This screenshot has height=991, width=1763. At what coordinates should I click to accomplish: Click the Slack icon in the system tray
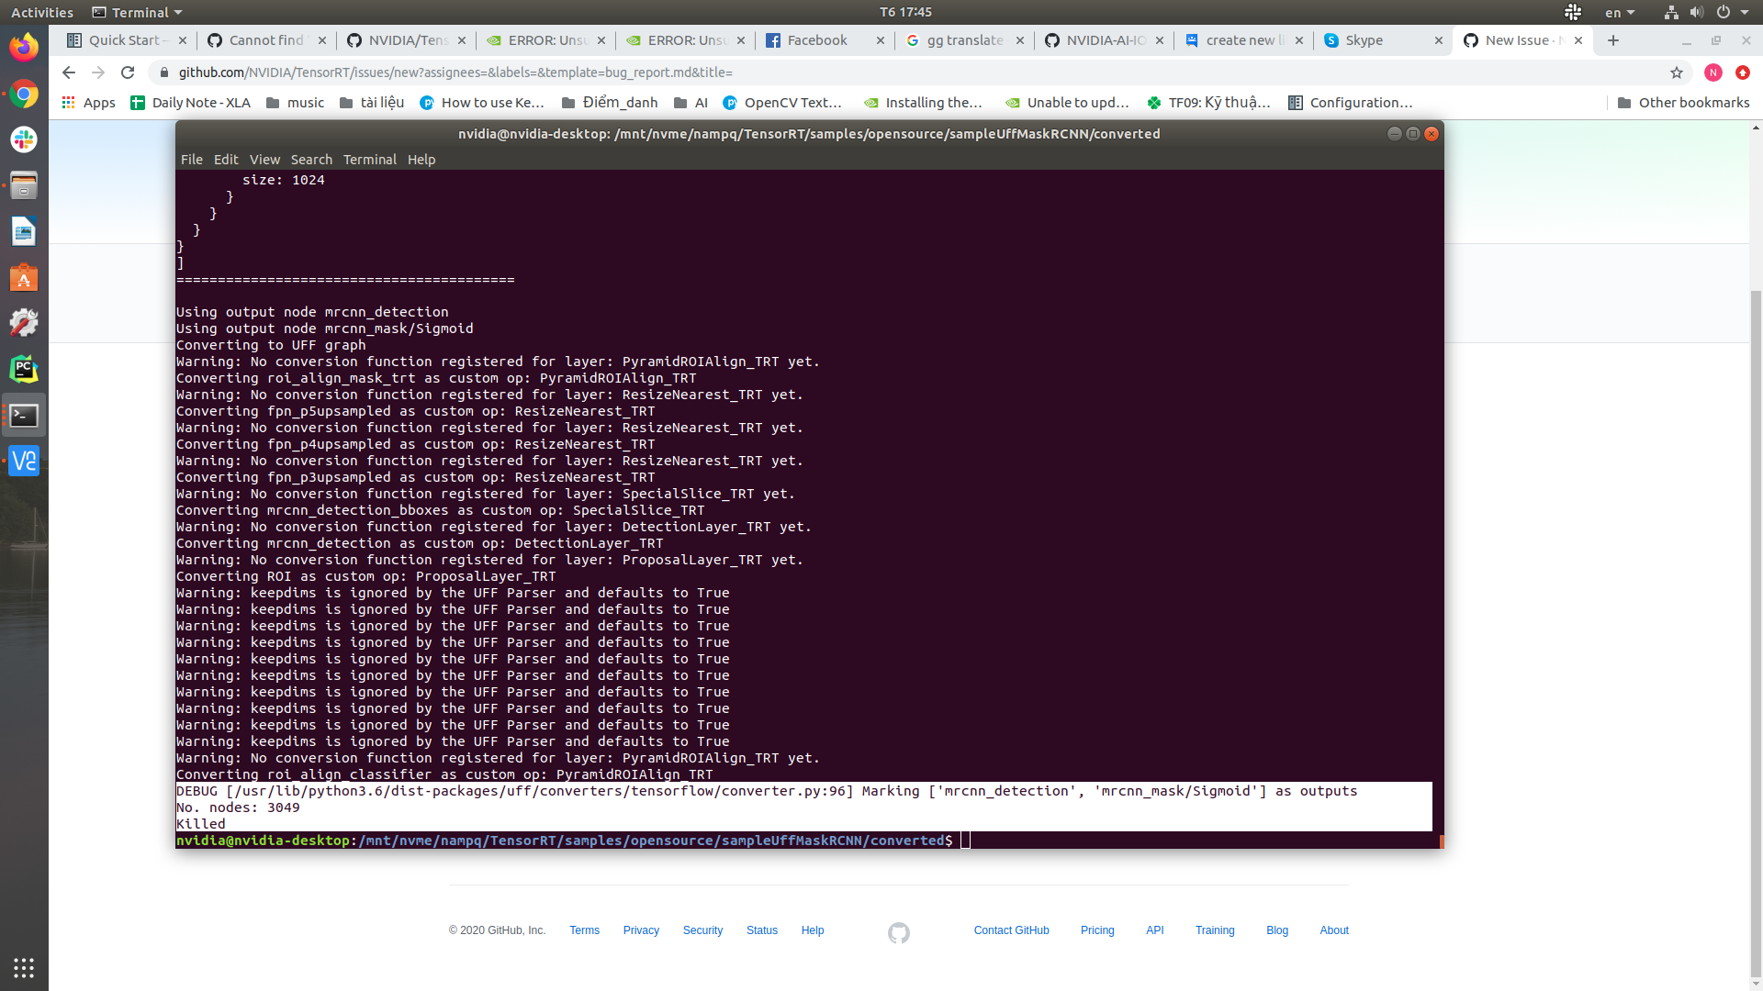click(1573, 12)
